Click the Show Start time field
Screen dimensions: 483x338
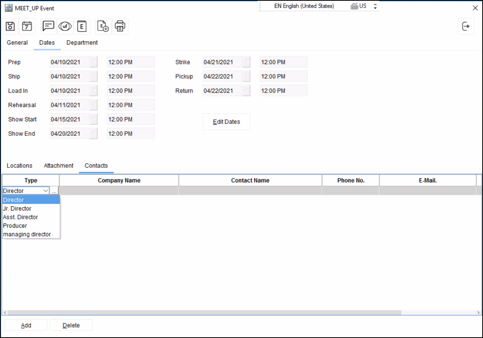(x=131, y=119)
